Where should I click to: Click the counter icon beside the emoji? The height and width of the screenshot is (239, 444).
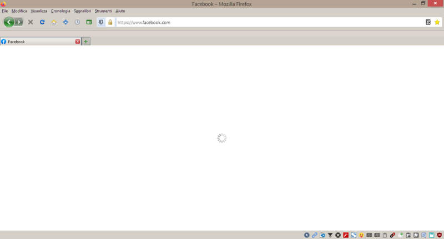pyautogui.click(x=369, y=235)
